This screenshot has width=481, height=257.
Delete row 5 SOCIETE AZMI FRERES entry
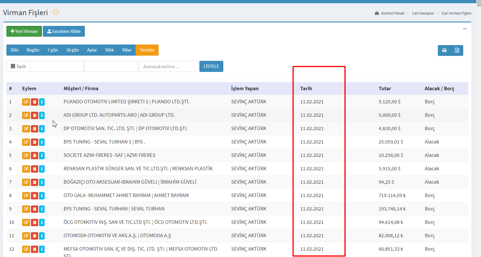click(x=34, y=155)
